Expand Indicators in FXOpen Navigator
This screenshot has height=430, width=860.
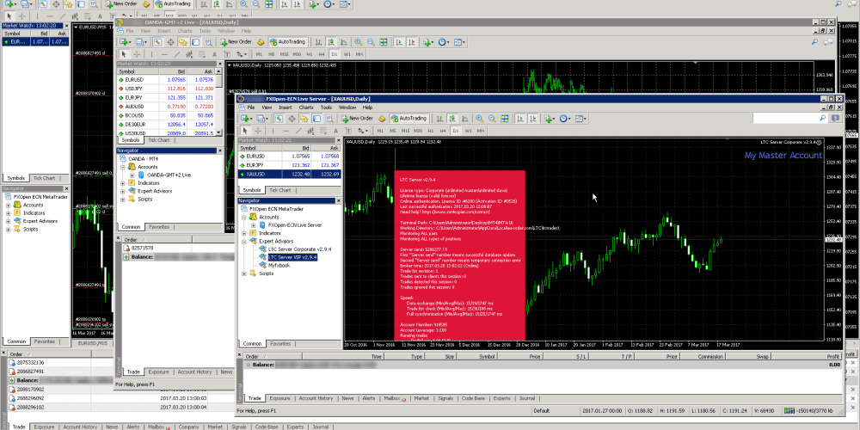pyautogui.click(x=244, y=233)
